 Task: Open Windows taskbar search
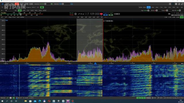7,101
